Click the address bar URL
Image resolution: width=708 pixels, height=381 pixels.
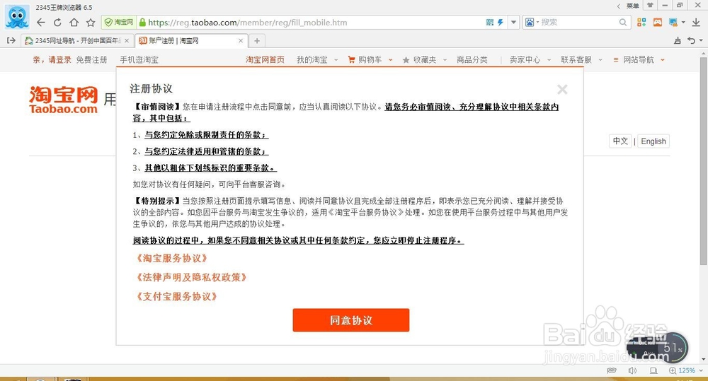[x=247, y=22]
